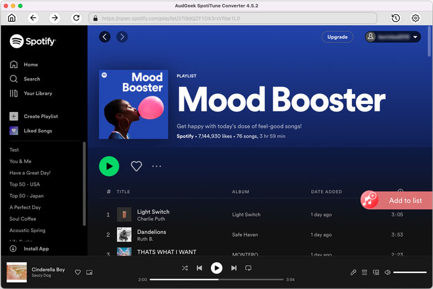
Task: Open Search in the Spotify sidebar
Action: 25,79
